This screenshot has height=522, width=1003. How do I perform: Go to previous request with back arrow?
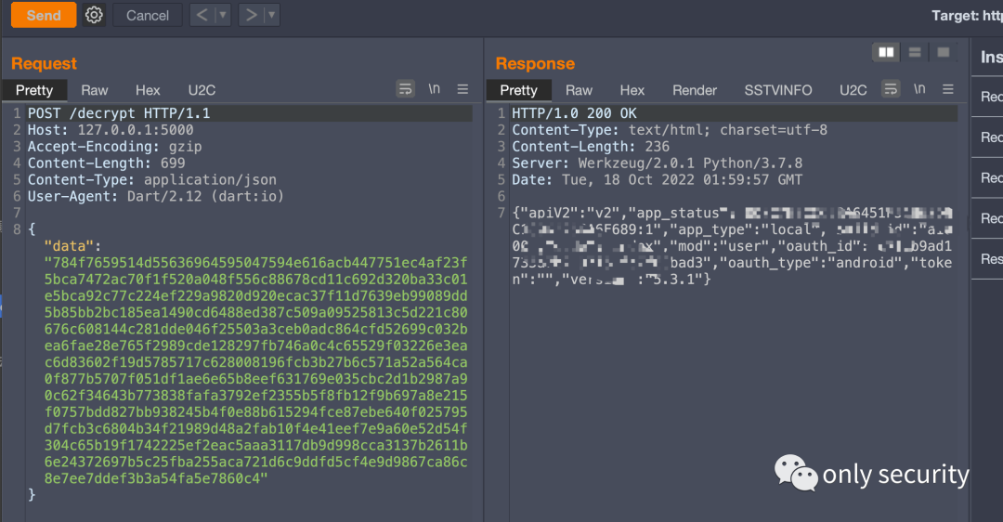click(x=202, y=15)
